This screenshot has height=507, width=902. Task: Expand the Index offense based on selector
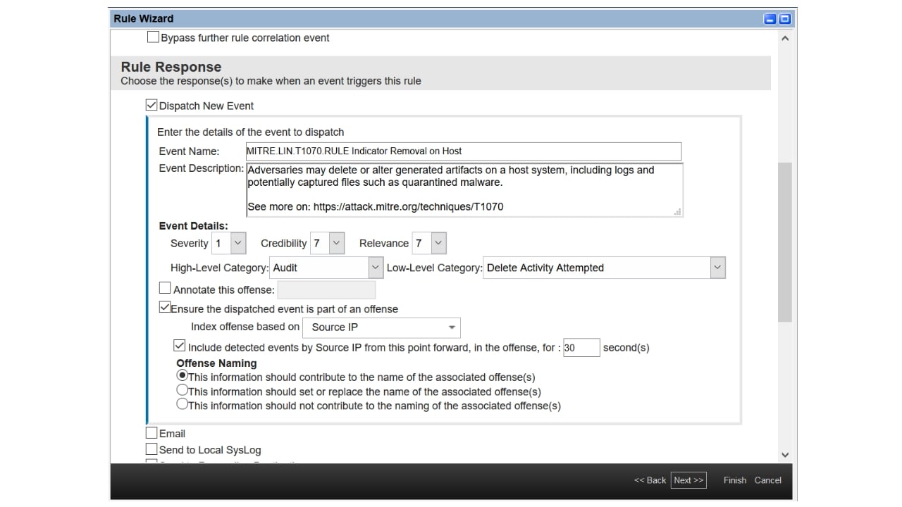[452, 327]
